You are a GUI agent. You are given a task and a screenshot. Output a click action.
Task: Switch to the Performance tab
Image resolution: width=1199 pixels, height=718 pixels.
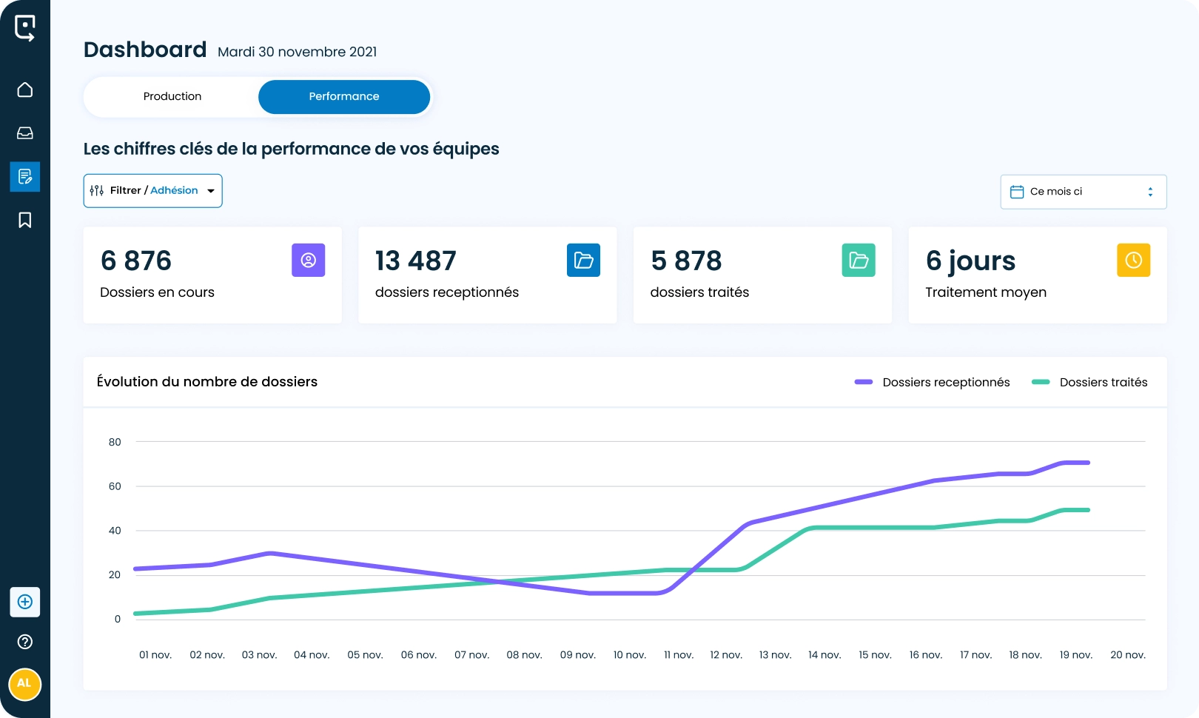344,97
